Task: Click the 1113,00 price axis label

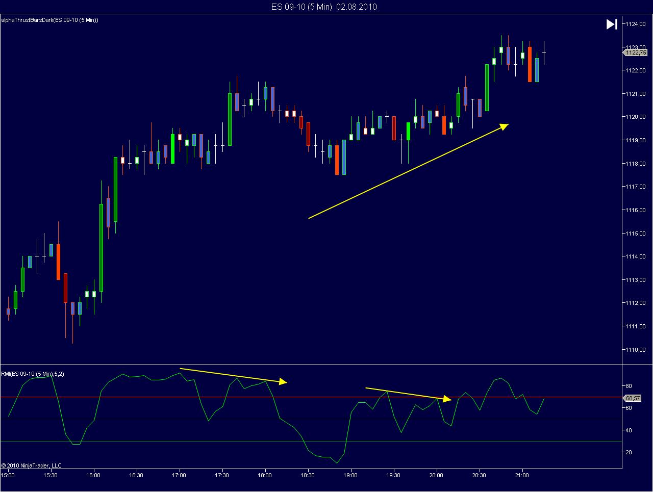Action: tap(636, 280)
